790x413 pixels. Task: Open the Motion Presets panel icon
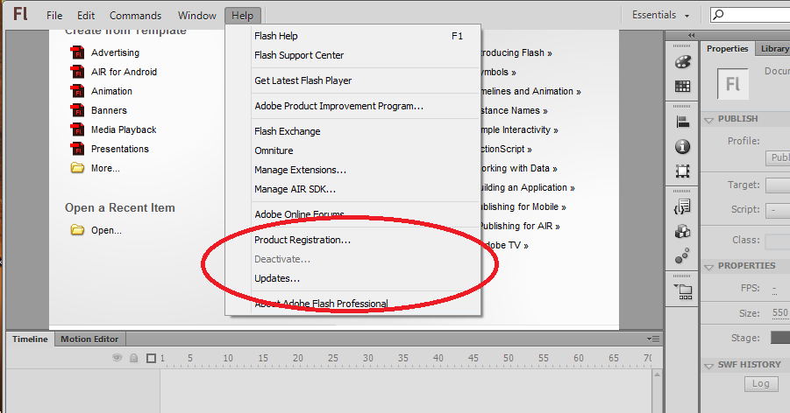(683, 256)
